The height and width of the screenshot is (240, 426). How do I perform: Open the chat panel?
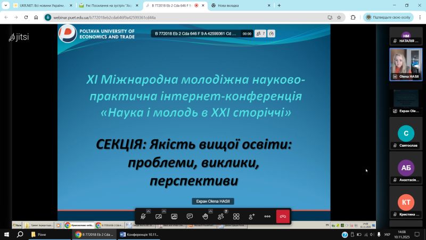(190, 217)
